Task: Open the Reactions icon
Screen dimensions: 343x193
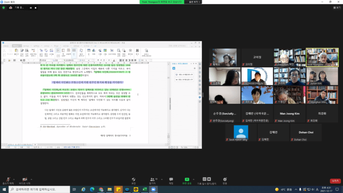Action: click(225, 181)
